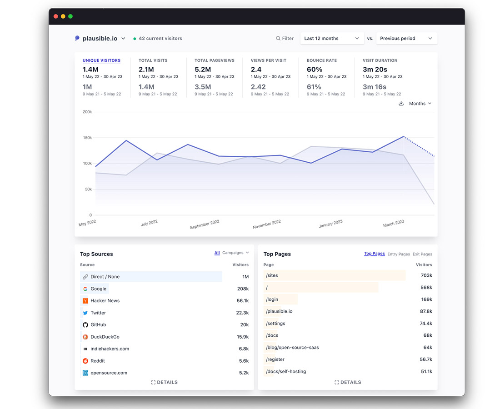Click the DuckDuckGo source icon
This screenshot has width=500, height=409.
pyautogui.click(x=85, y=337)
